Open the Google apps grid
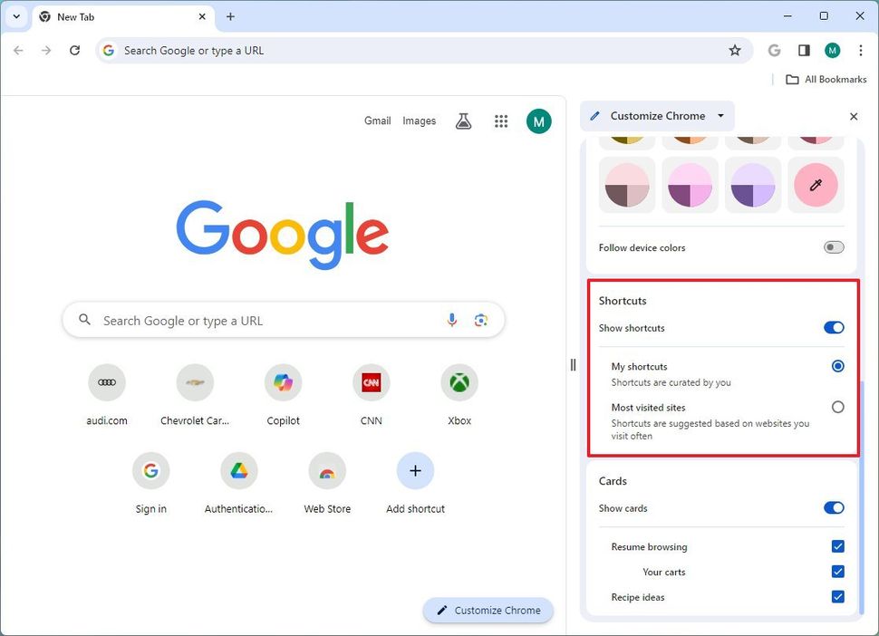Screen dimensions: 879x636 click(x=501, y=120)
